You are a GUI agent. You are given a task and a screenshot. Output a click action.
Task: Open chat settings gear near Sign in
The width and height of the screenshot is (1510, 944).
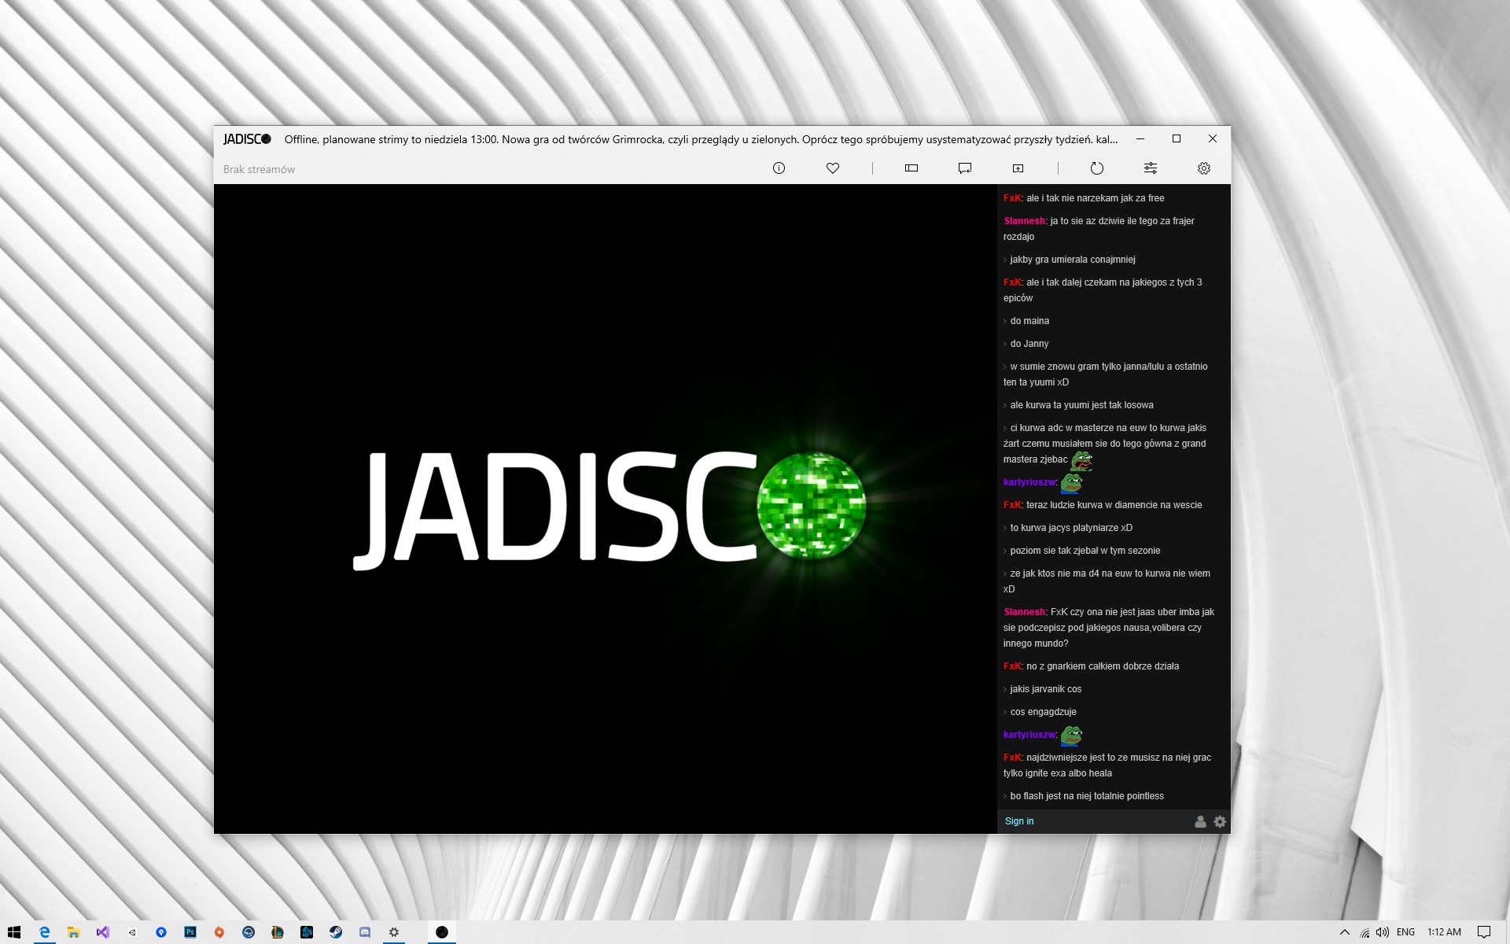(x=1220, y=821)
